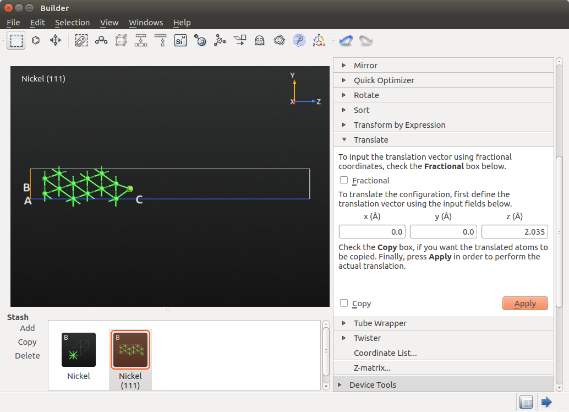Open the Si periodic table element tool
Viewport: 569px width, 412px height.
tap(180, 40)
